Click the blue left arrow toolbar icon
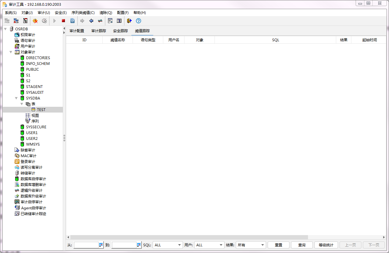 click(91, 21)
